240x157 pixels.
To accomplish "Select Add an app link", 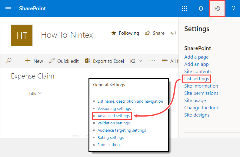I will [196, 64].
